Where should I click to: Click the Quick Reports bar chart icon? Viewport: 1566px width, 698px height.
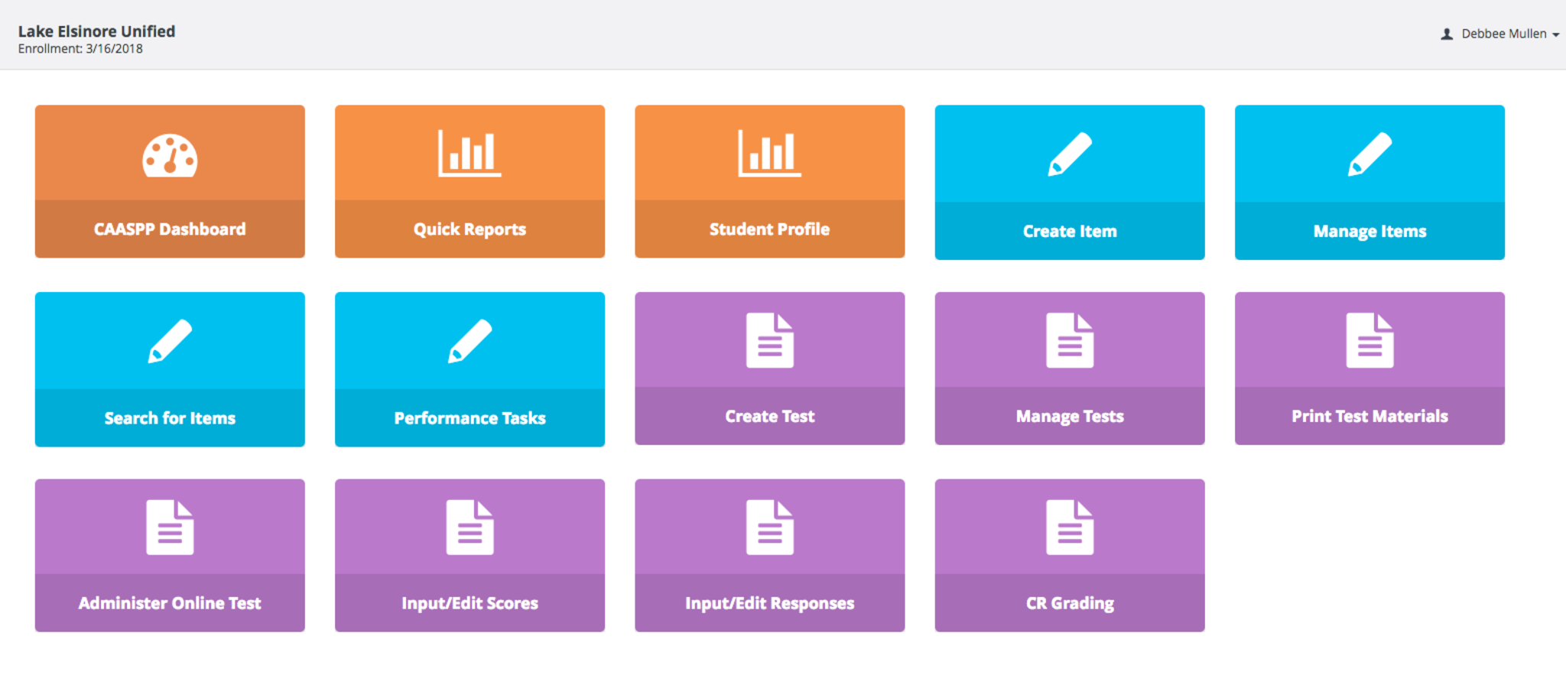[469, 154]
